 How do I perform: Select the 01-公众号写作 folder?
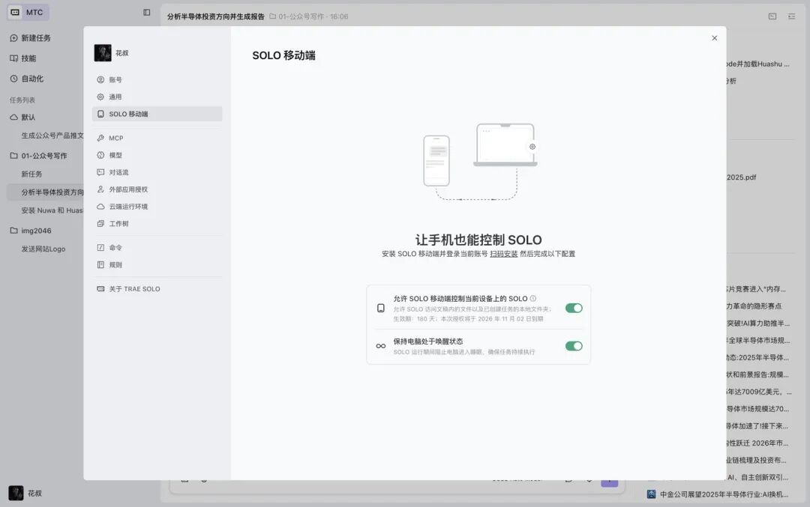[x=39, y=155]
